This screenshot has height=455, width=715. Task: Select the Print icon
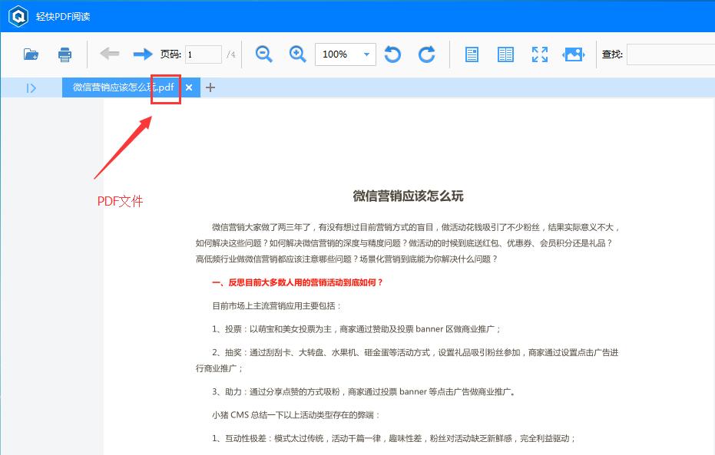click(65, 54)
